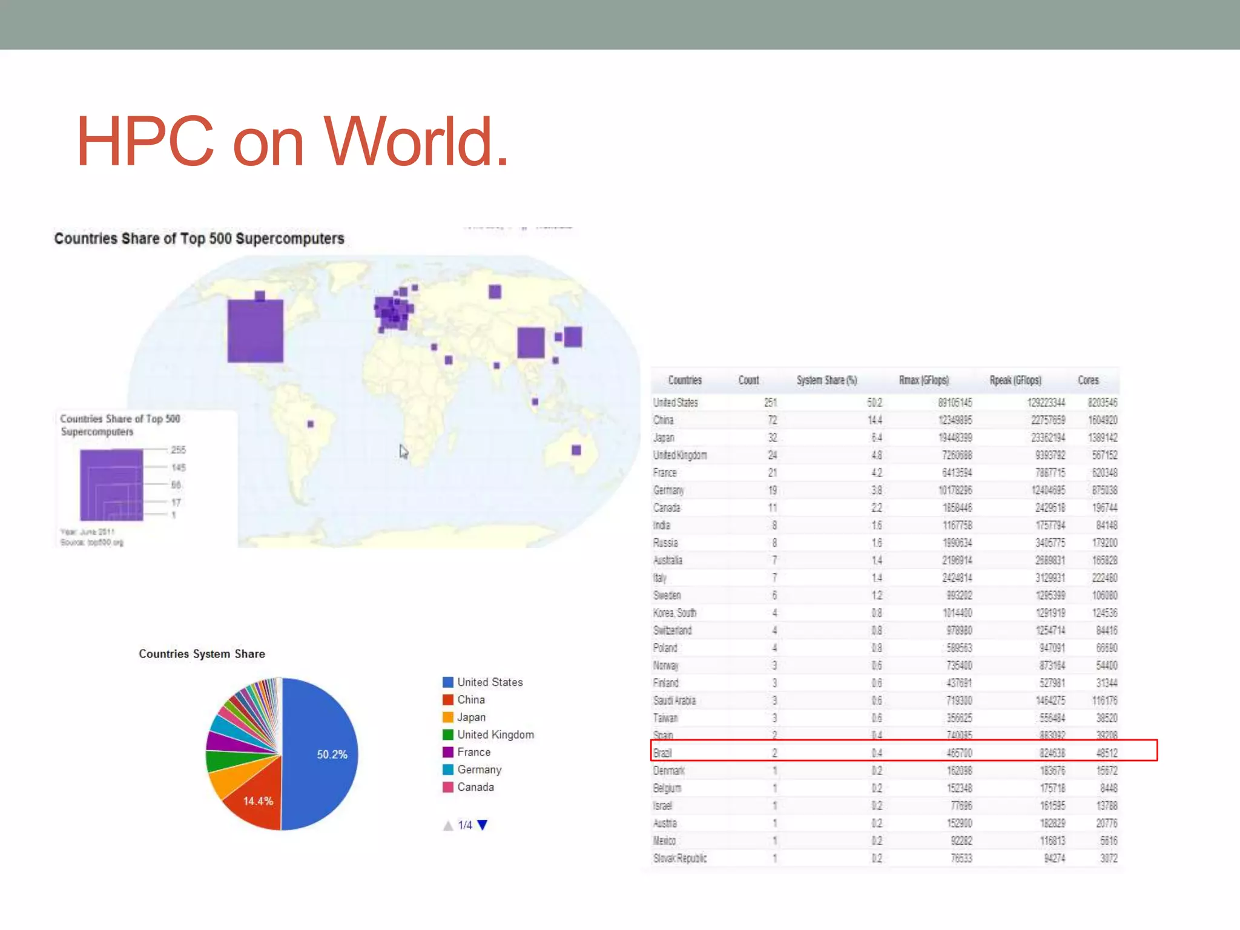Sort by the Countries column header
Viewport: 1240px width, 930px height.
click(685, 380)
